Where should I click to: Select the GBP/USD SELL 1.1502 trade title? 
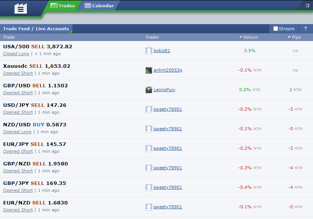click(x=35, y=86)
